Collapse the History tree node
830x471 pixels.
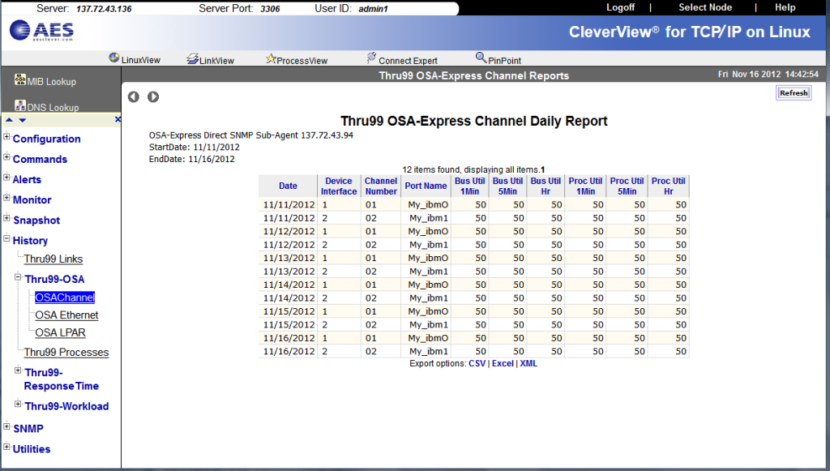point(6,239)
